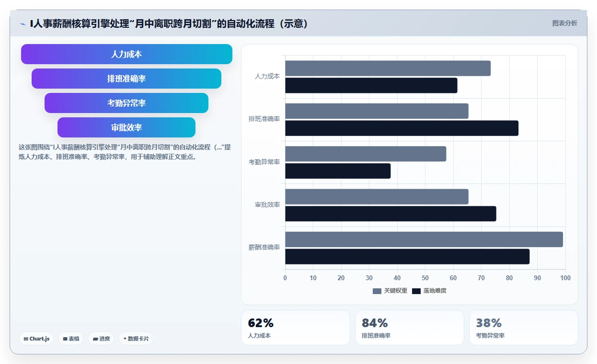Click the dark 落地难度 legend swatch
The width and height of the screenshot is (597, 364).
click(x=416, y=291)
